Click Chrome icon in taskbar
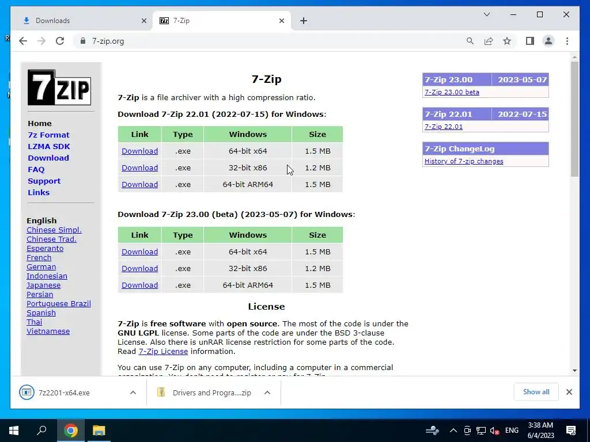Screen dimensions: 590x442 (71, 430)
